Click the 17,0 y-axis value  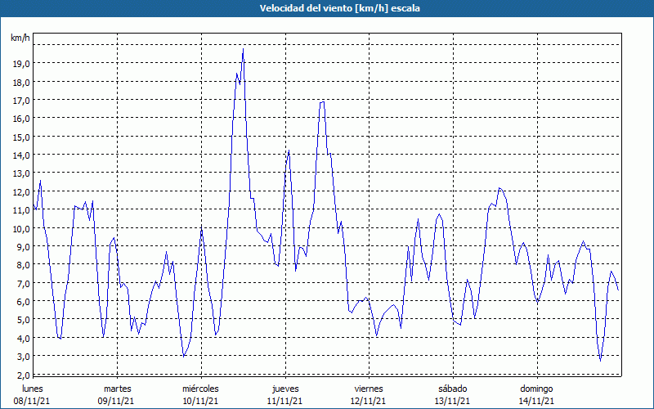click(x=21, y=101)
